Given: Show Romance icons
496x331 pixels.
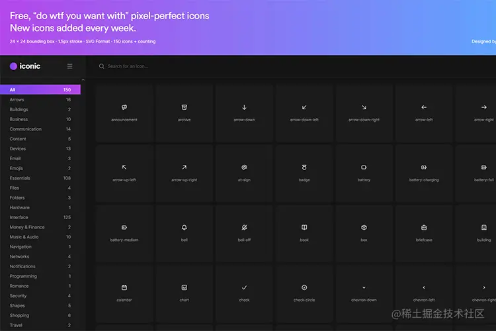Looking at the screenshot, I should pyautogui.click(x=40, y=286).
